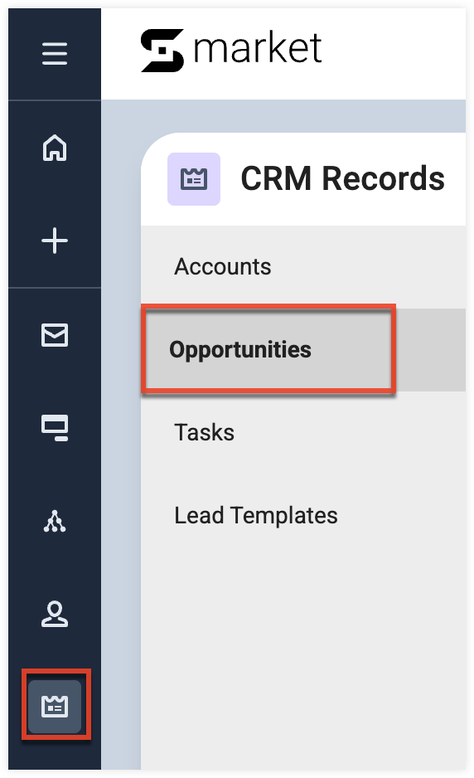Viewport: 474px width, 778px height.
Task: Click the S symbol in logo
Action: click(162, 51)
